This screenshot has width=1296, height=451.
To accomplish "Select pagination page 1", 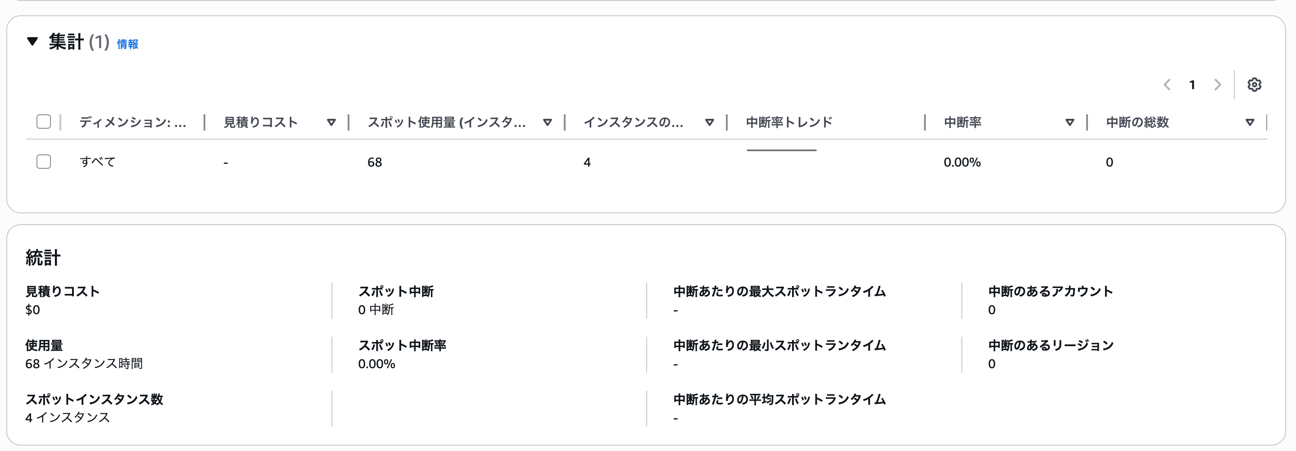I will [1192, 85].
